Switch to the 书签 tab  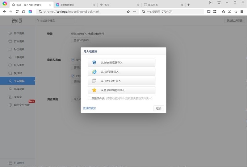(120, 5)
